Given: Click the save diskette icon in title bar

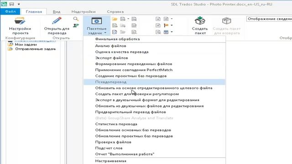Looking at the screenshot, I should (11, 4).
